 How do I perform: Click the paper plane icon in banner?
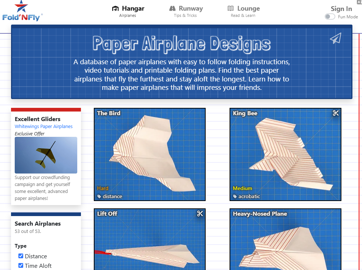coord(336,38)
